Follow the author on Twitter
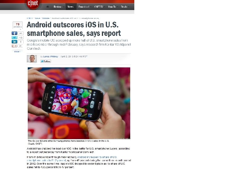This screenshot has height=170, width=227. [x=46, y=61]
